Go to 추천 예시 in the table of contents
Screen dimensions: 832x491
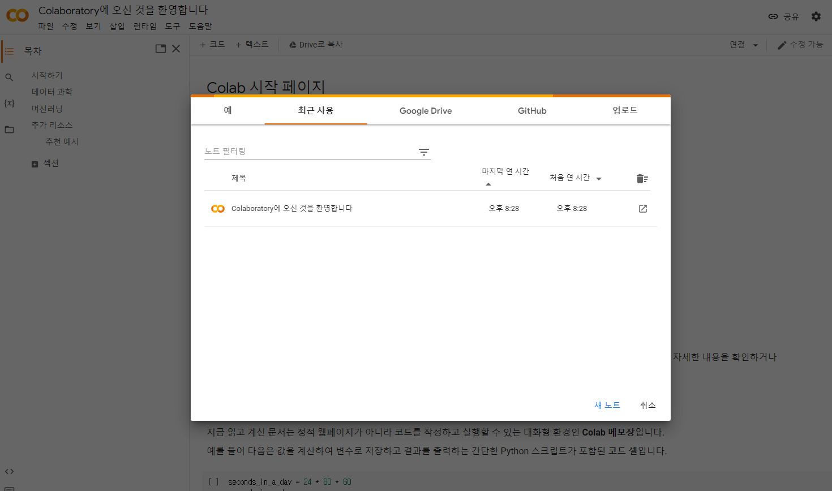point(62,141)
